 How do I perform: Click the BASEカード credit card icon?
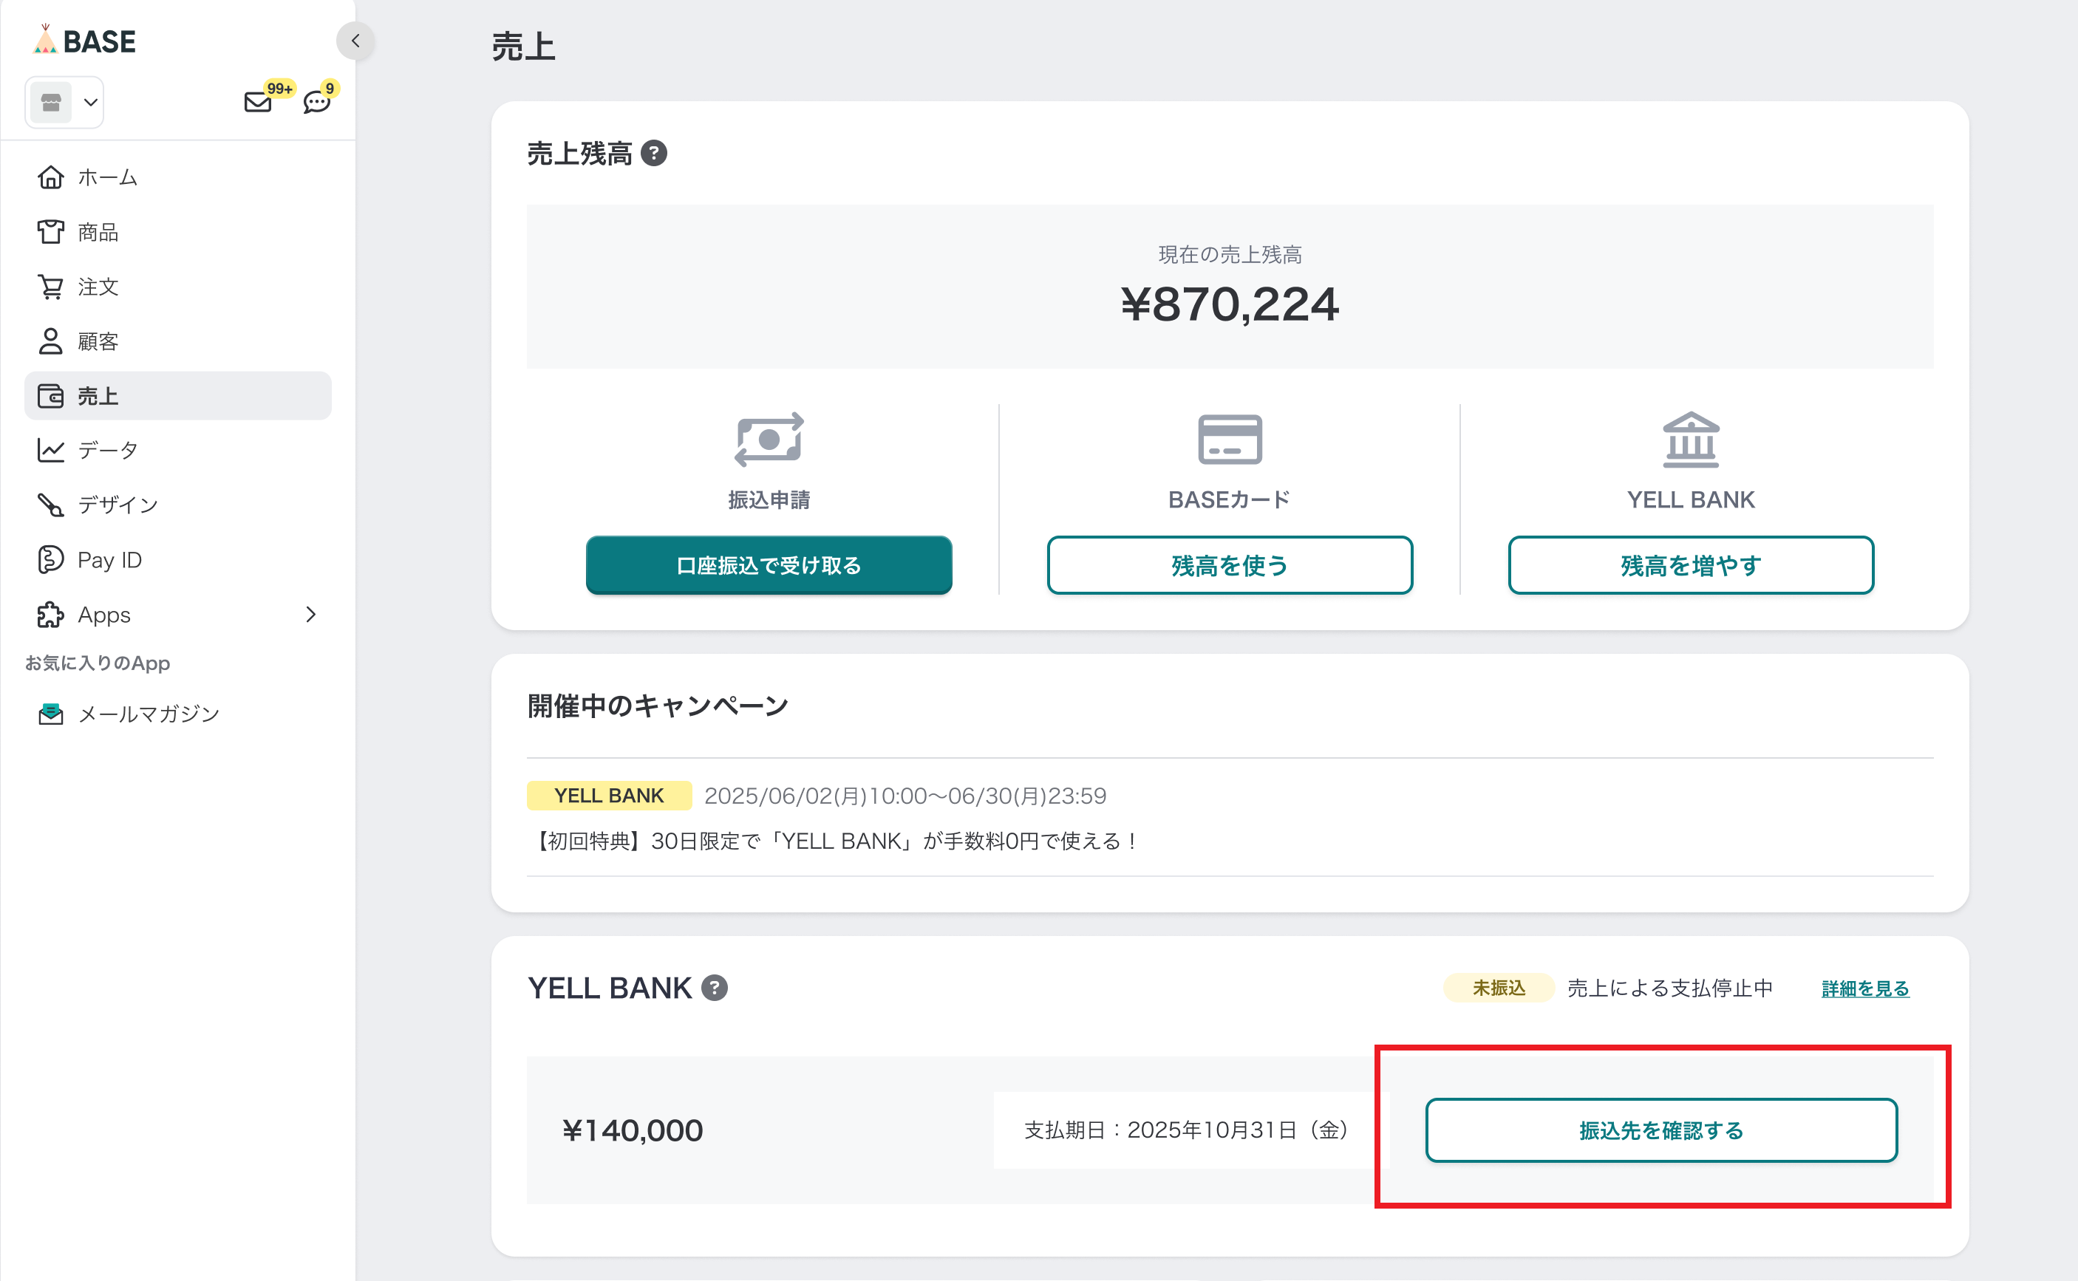1230,439
